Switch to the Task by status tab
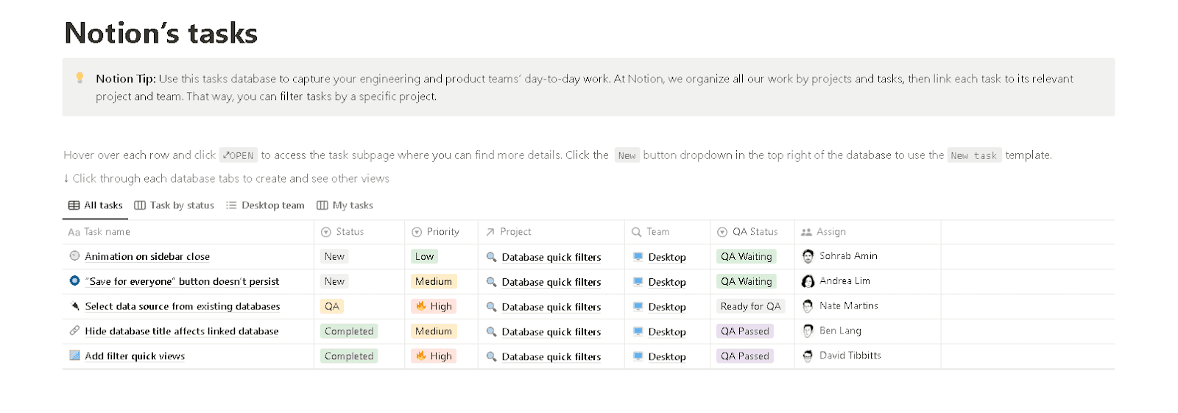Image resolution: width=1178 pixels, height=413 pixels. pos(174,205)
